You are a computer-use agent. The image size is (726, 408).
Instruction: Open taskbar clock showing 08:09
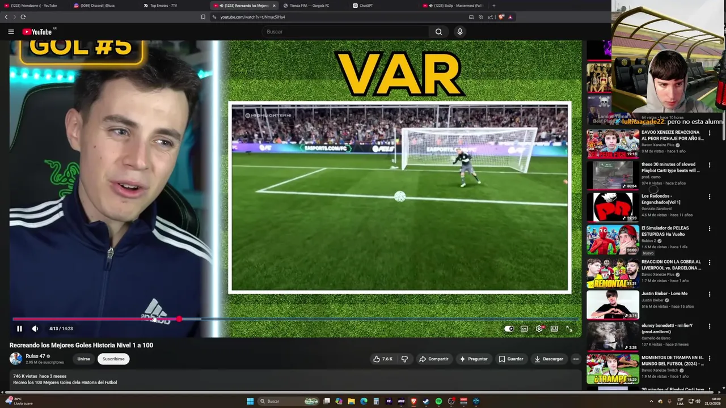pyautogui.click(x=712, y=401)
